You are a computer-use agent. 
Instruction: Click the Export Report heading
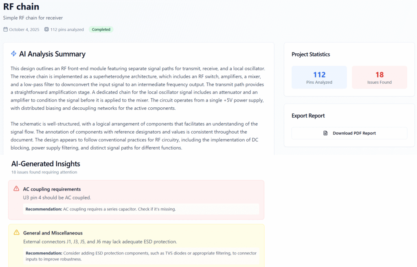click(x=308, y=116)
